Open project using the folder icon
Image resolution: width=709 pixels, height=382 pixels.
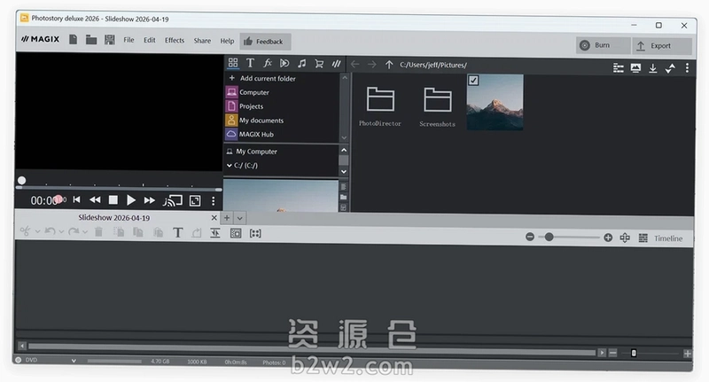91,40
